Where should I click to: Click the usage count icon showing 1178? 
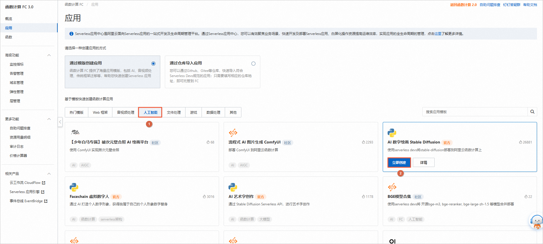363,196
